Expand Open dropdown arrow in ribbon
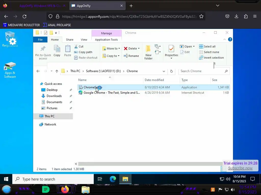This screenshot has height=195, width=261. (x=194, y=47)
